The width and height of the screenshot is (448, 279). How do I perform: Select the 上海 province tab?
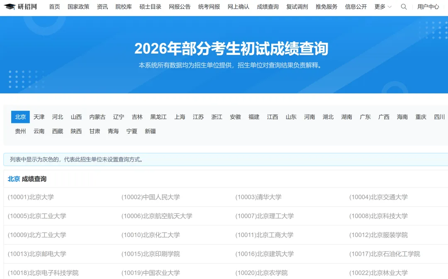(x=180, y=117)
